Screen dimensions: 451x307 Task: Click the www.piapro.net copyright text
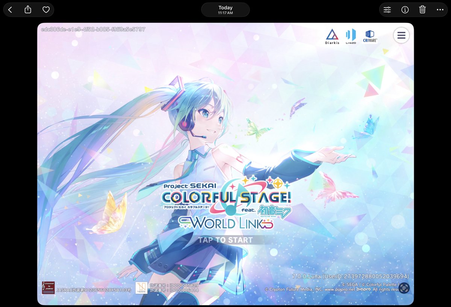tap(339, 290)
